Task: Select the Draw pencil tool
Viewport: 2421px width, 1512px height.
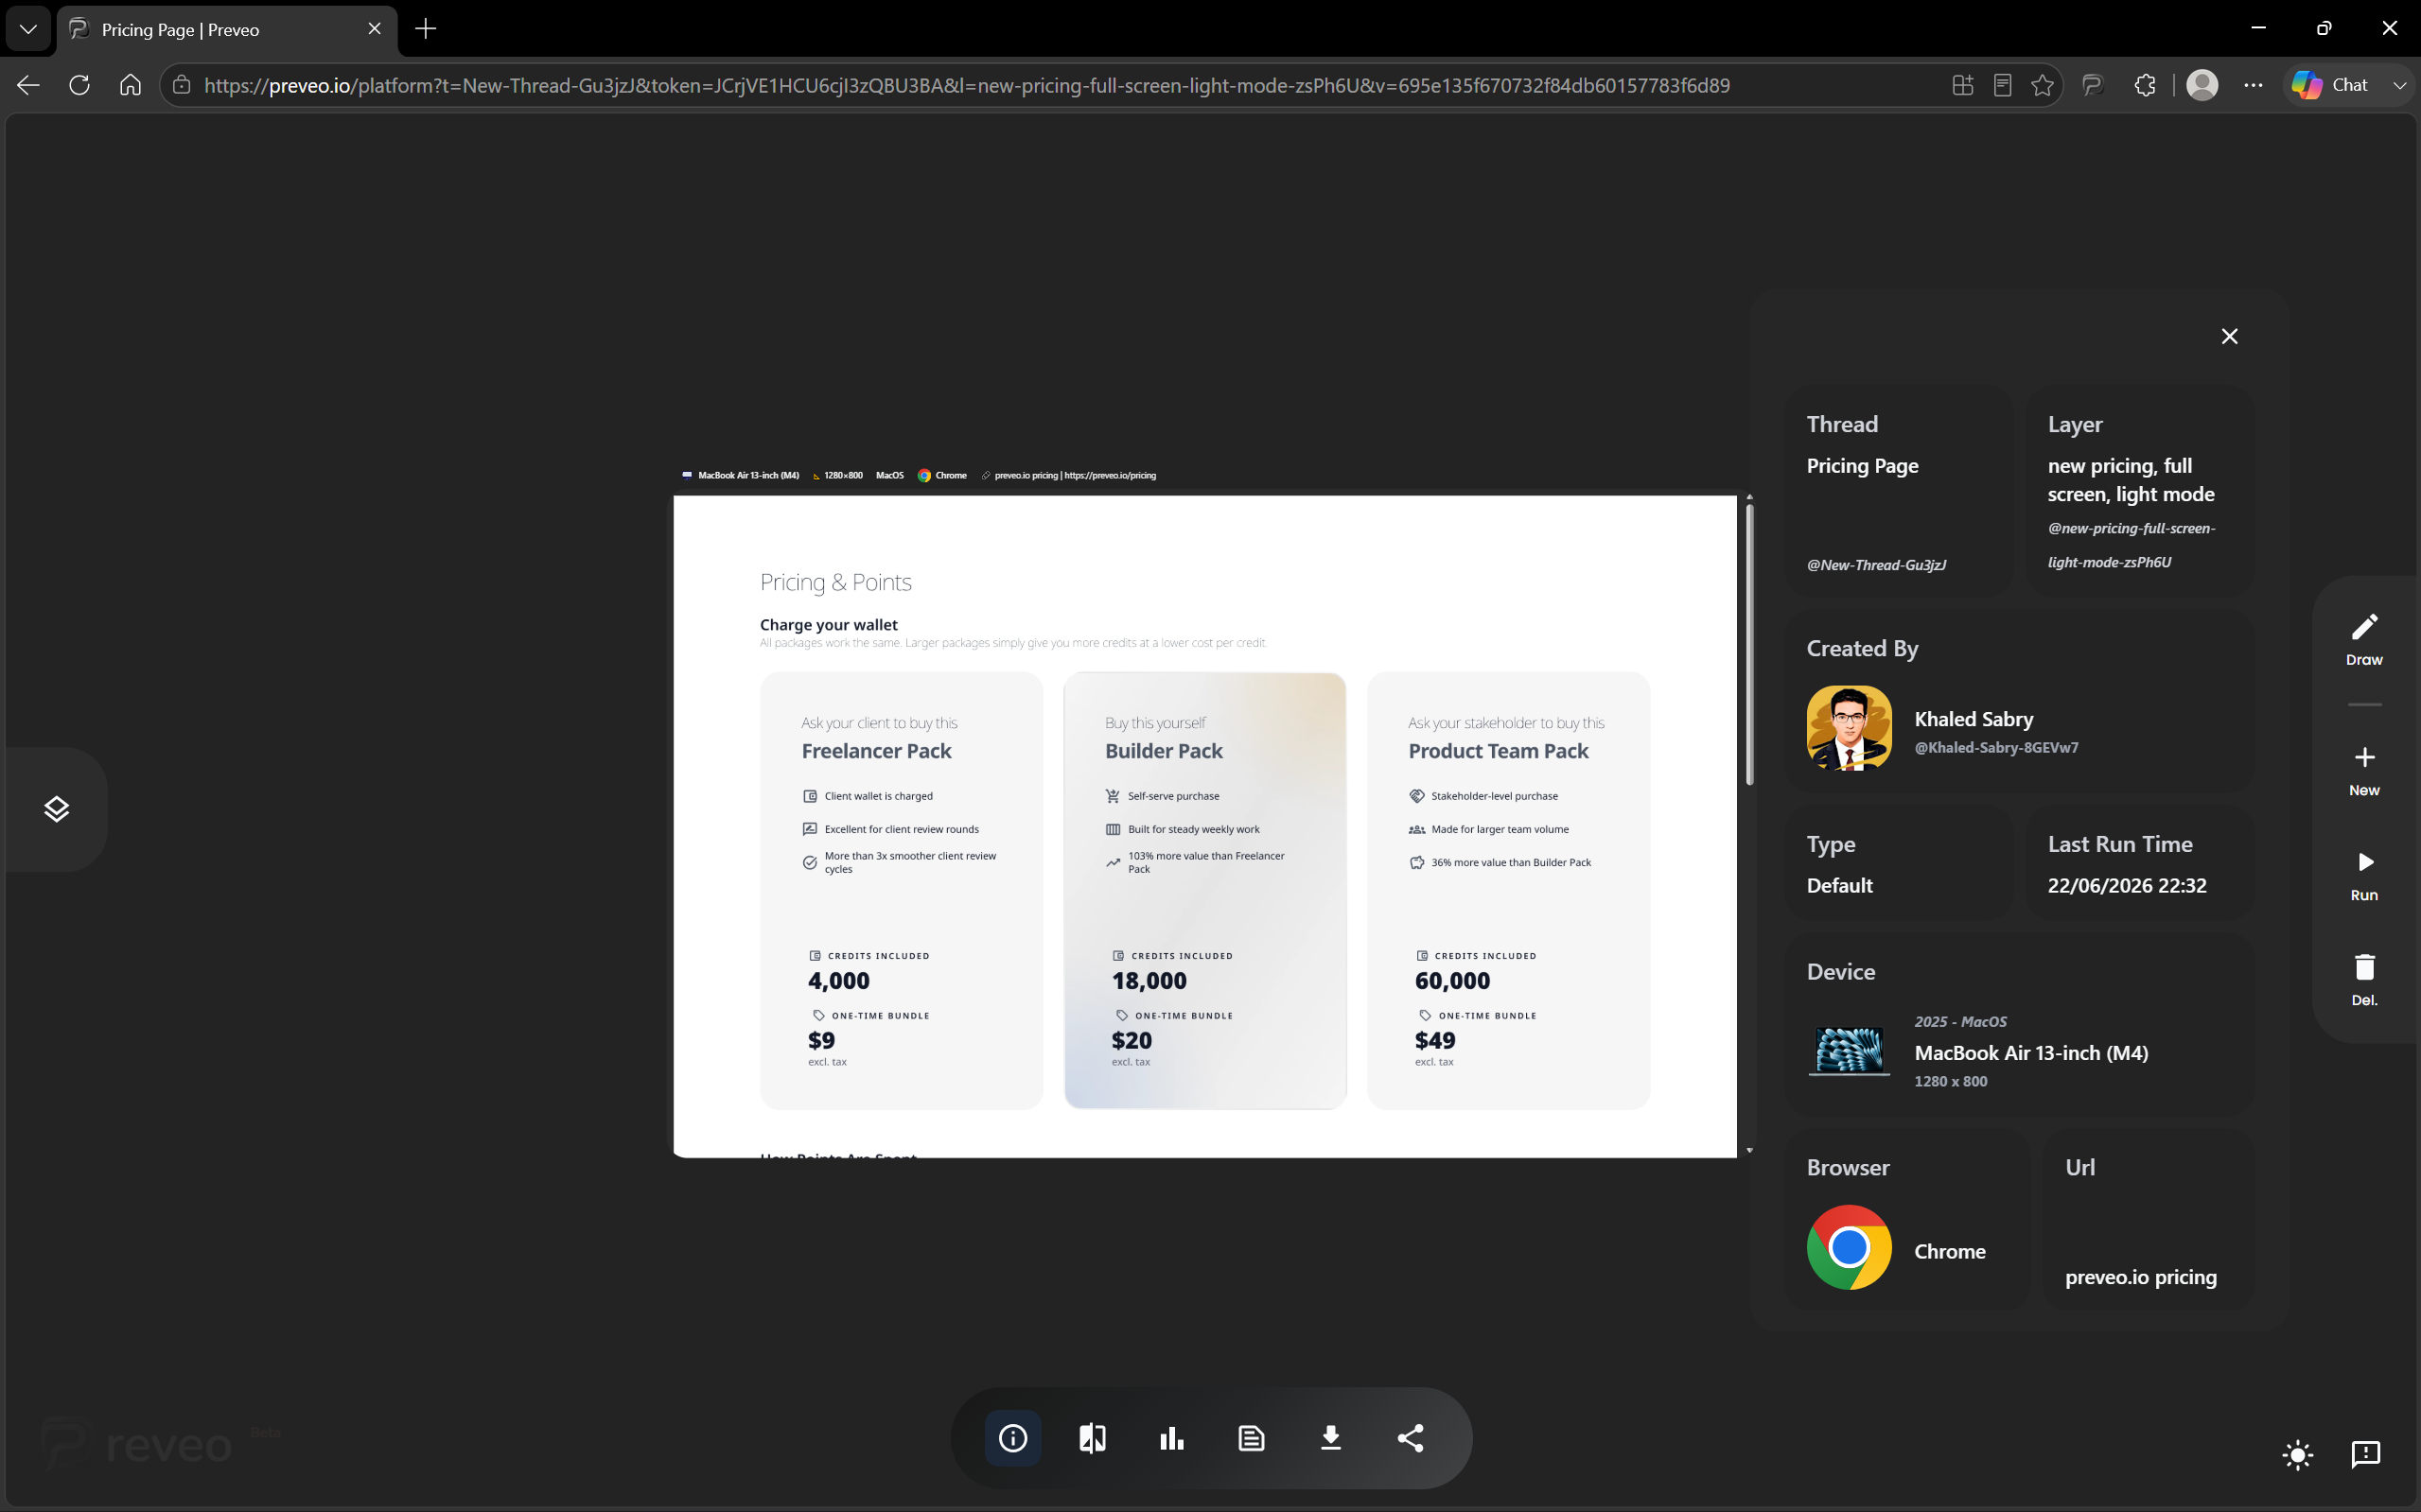Action: [x=2364, y=639]
